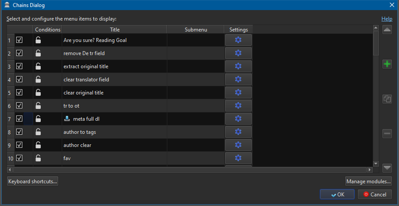Select row number 5 header
This screenshot has width=399, height=206.
11,92
